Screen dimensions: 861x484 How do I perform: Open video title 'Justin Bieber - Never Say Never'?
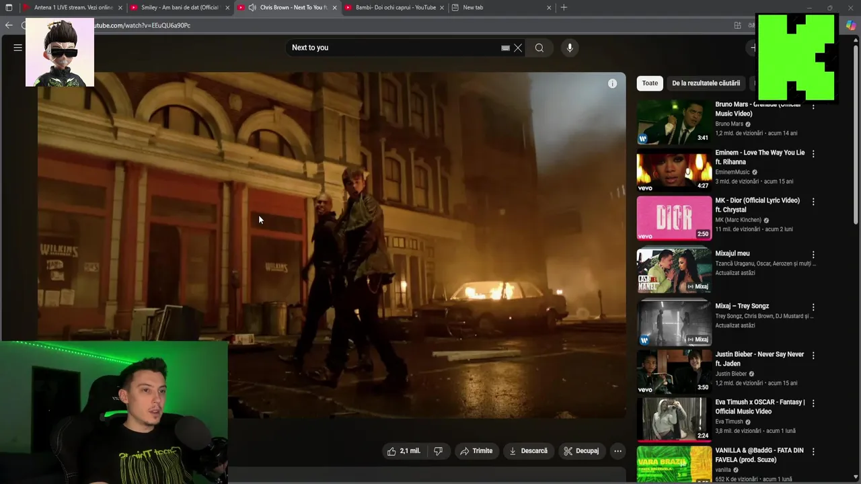tap(759, 359)
